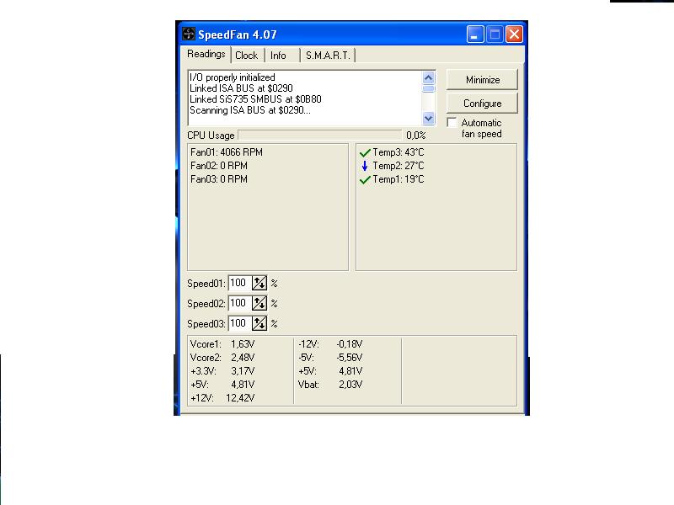Switch to the Readings tab

point(206,54)
